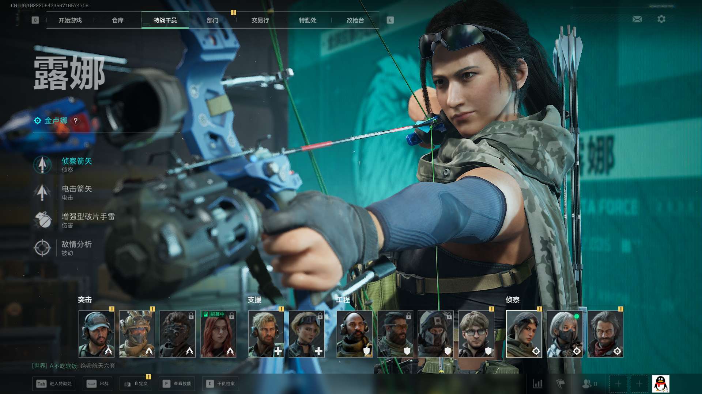The height and width of the screenshot is (394, 702).
Task: Click the 干员档案 button
Action: 220,383
